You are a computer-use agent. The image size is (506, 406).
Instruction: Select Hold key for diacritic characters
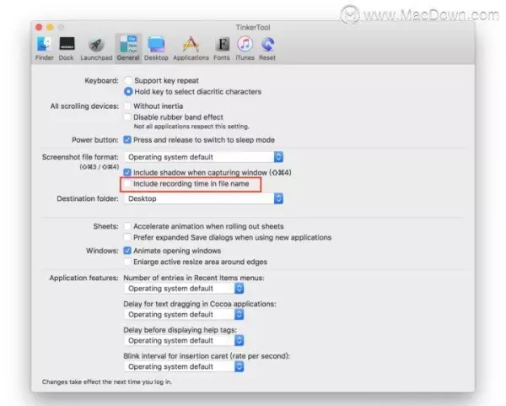128,91
